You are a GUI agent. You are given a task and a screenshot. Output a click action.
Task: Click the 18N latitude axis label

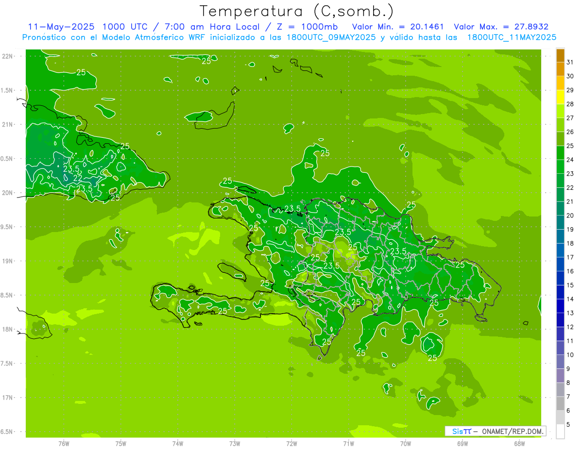tap(8, 329)
